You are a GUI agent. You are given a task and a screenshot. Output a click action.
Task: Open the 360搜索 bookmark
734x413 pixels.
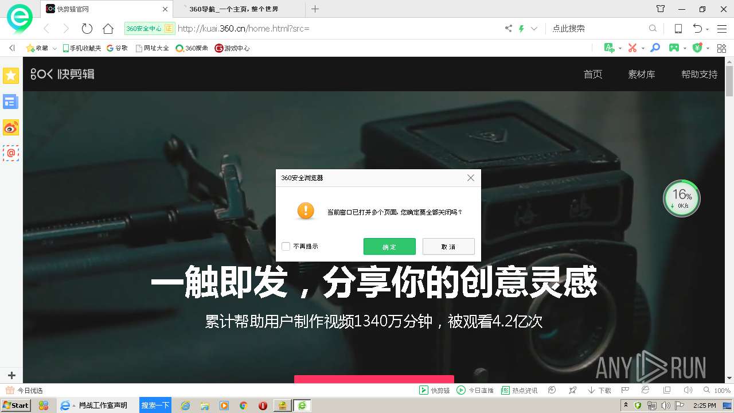coord(192,48)
